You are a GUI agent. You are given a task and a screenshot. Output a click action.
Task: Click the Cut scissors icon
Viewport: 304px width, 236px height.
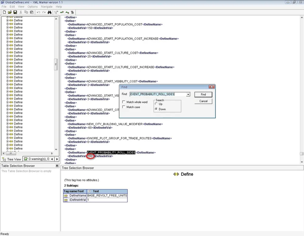[21, 12]
